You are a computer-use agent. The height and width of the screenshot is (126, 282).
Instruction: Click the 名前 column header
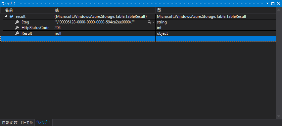pos(28,10)
